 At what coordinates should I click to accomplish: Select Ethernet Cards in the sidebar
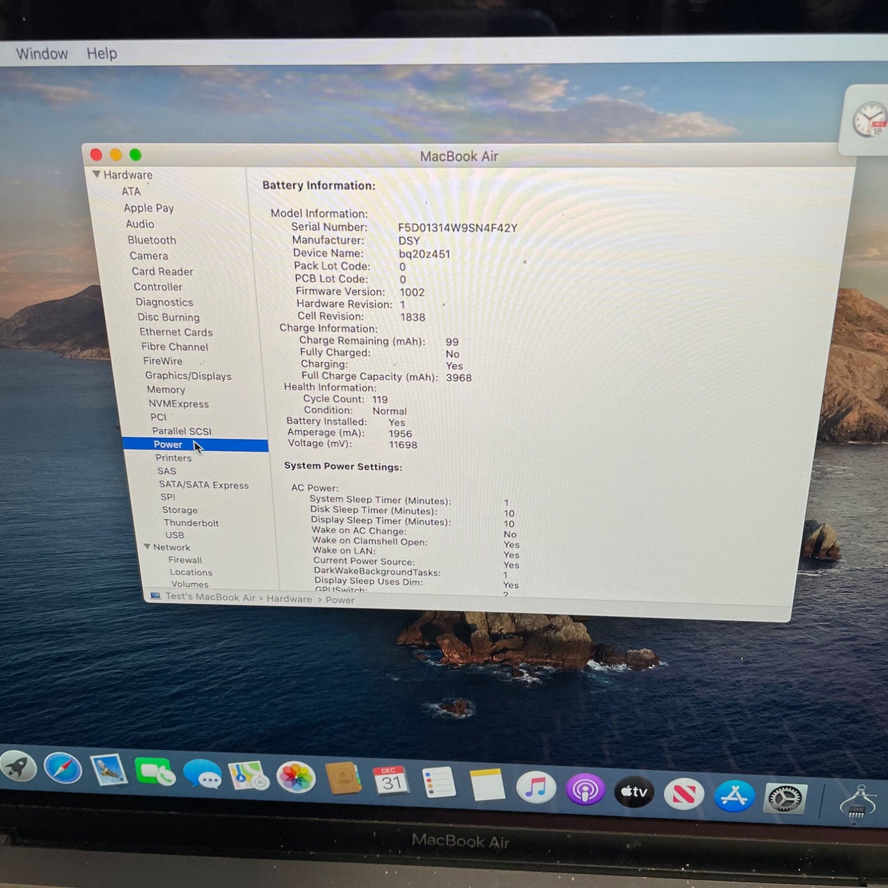pyautogui.click(x=176, y=332)
